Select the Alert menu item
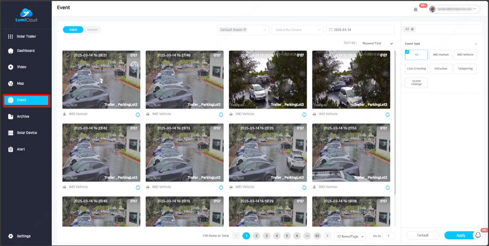The height and width of the screenshot is (246, 489). 20,149
